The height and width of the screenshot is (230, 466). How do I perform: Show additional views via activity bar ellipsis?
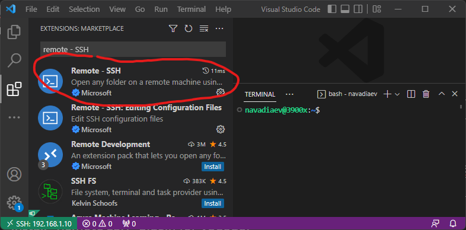click(14, 117)
